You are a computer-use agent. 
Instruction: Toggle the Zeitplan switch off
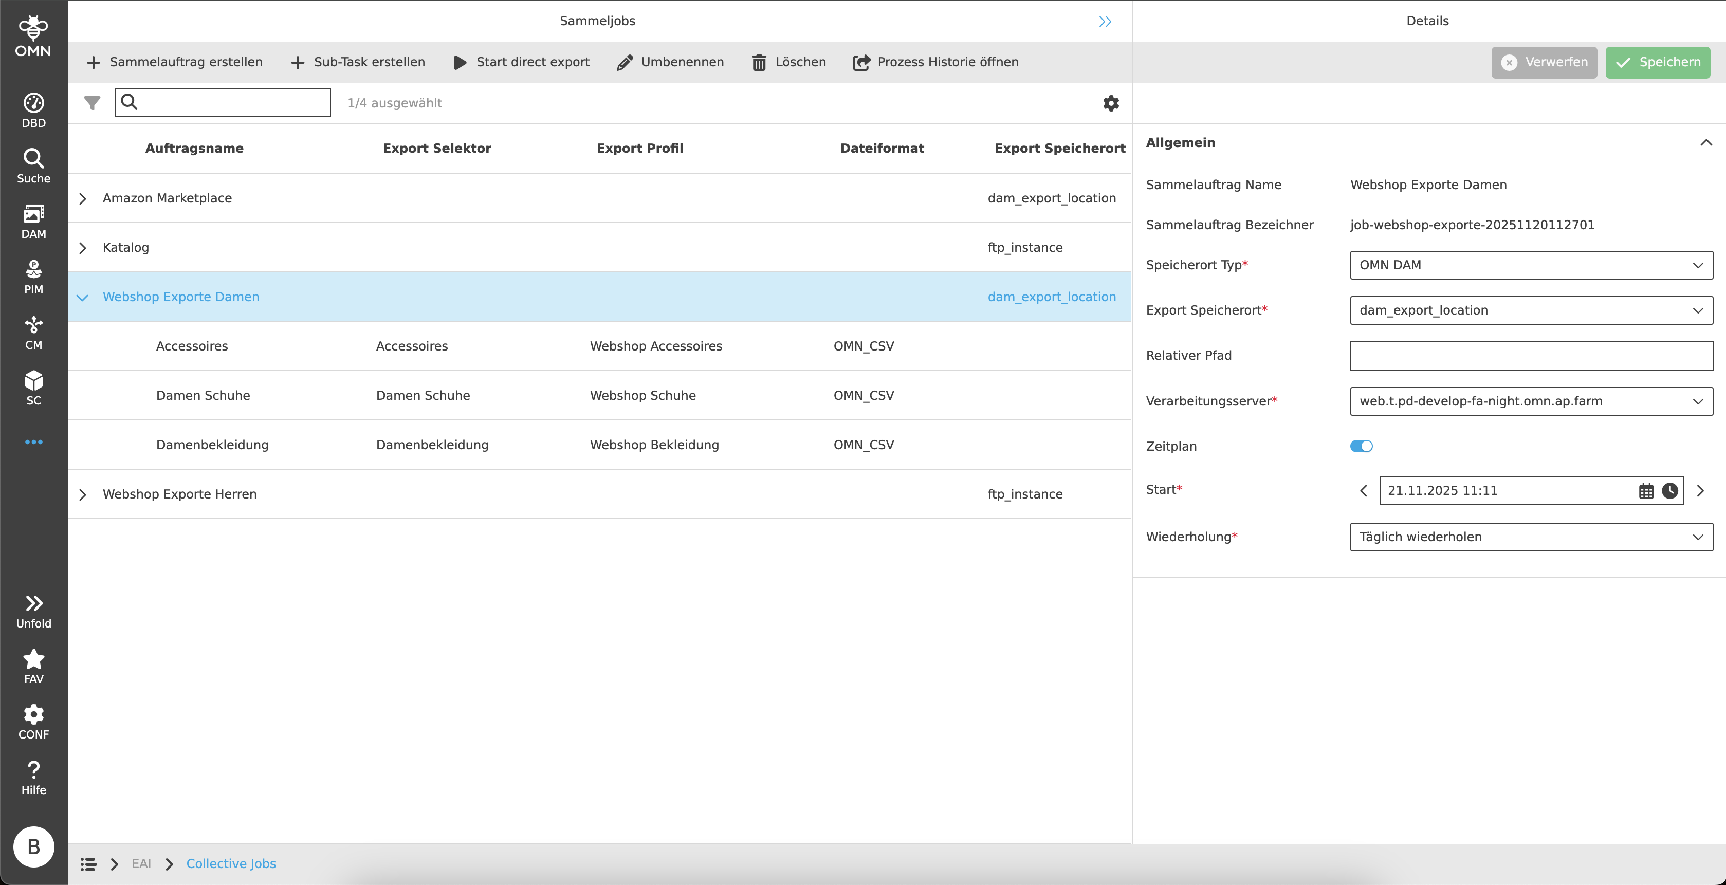(x=1361, y=446)
